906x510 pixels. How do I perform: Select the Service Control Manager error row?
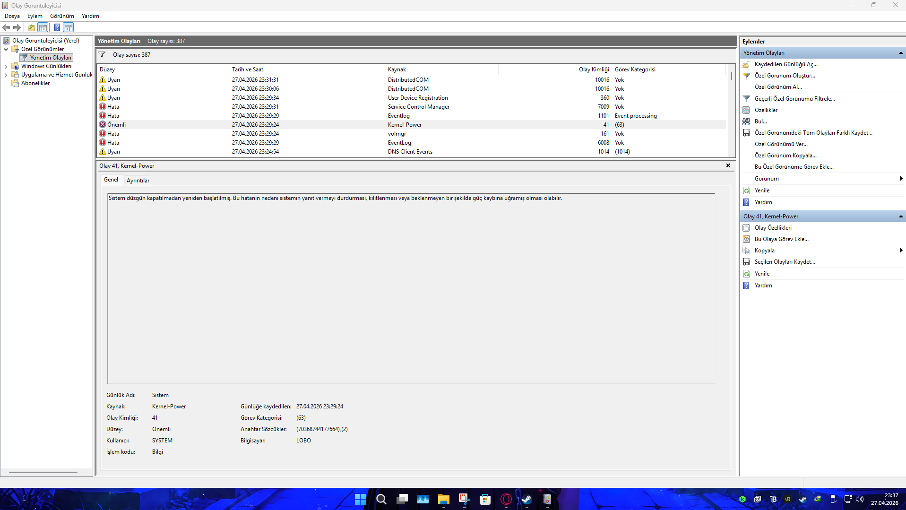coord(411,107)
